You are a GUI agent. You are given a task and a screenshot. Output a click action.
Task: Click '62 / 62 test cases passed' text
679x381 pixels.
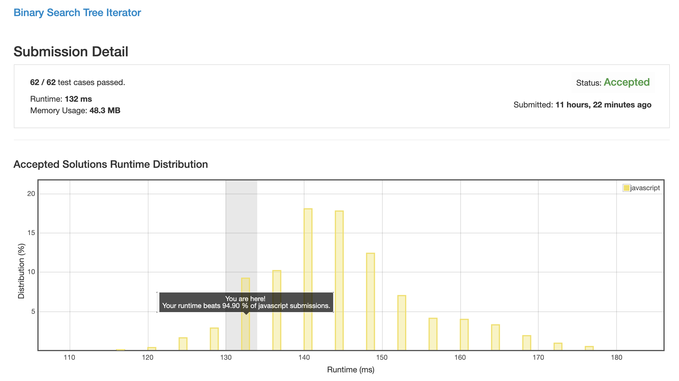[x=78, y=82]
